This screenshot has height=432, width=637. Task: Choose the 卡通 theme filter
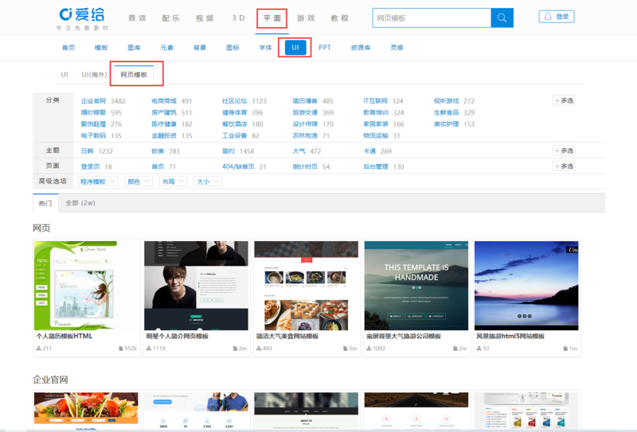(369, 151)
